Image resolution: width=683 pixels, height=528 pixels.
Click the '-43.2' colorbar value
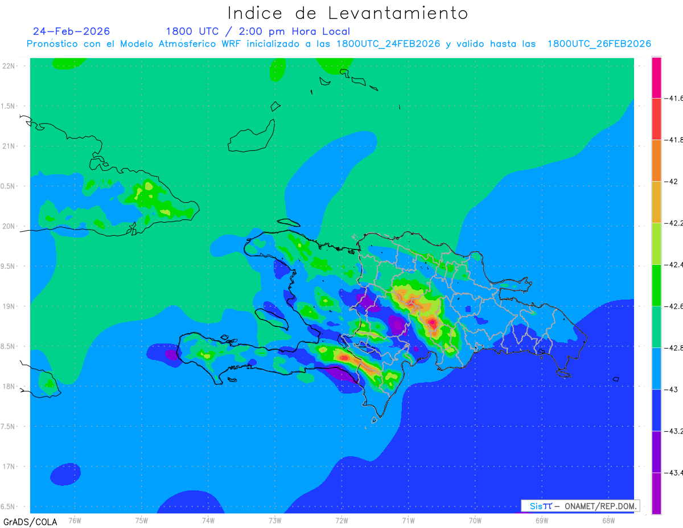(x=674, y=431)
